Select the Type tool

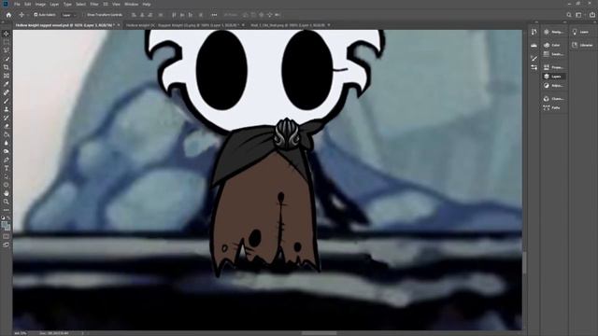coord(7,168)
